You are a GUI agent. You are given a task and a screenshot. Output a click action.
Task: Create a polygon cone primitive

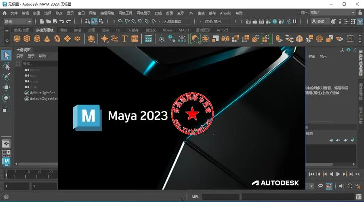click(47, 39)
